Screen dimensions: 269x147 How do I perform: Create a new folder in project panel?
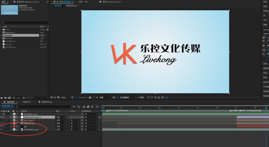(6, 98)
